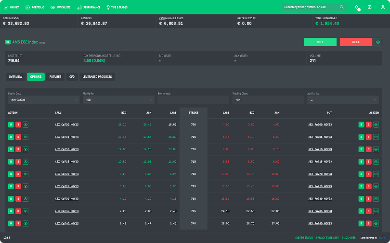The height and width of the screenshot is (243, 390).
Task: Switch to the Futures tab
Action: click(x=55, y=77)
